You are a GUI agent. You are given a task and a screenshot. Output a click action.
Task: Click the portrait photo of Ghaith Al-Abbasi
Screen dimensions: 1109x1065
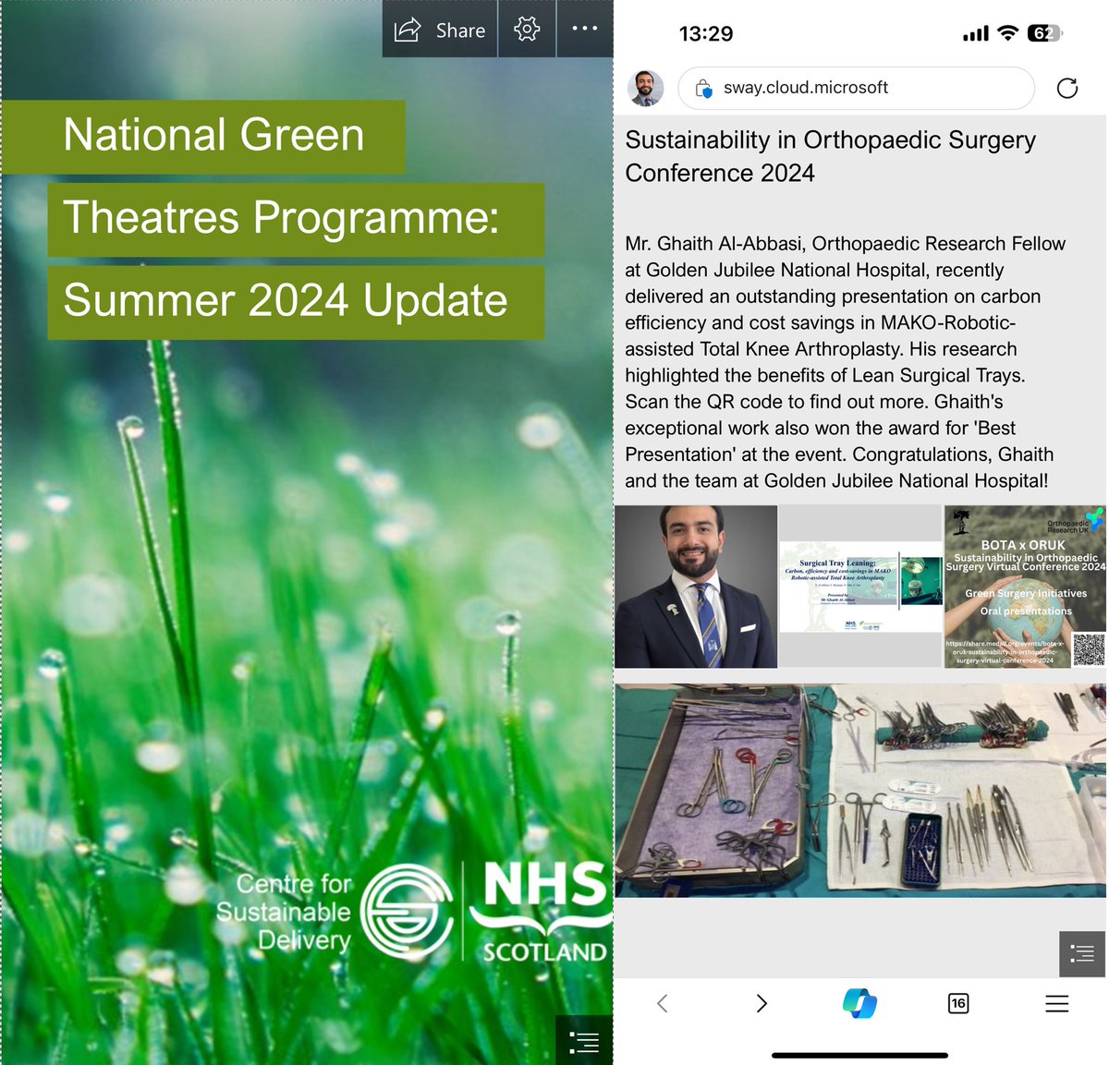tap(696, 587)
